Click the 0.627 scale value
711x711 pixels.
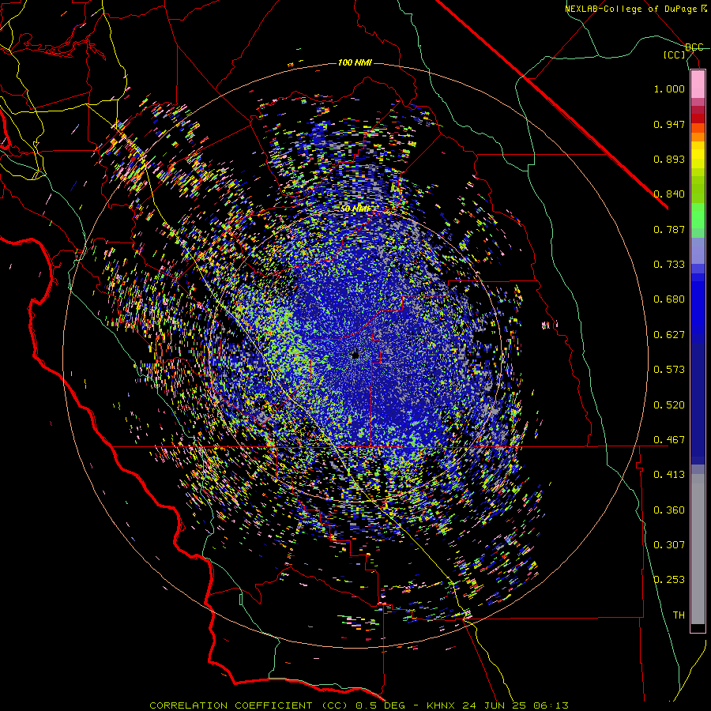click(669, 335)
